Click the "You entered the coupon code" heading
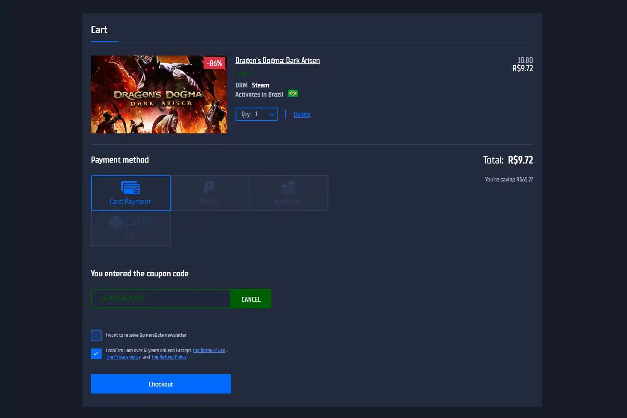The image size is (627, 418). click(140, 274)
